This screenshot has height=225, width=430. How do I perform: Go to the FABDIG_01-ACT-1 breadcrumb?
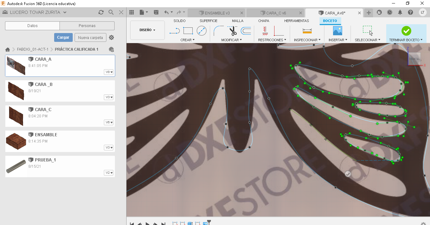33,49
